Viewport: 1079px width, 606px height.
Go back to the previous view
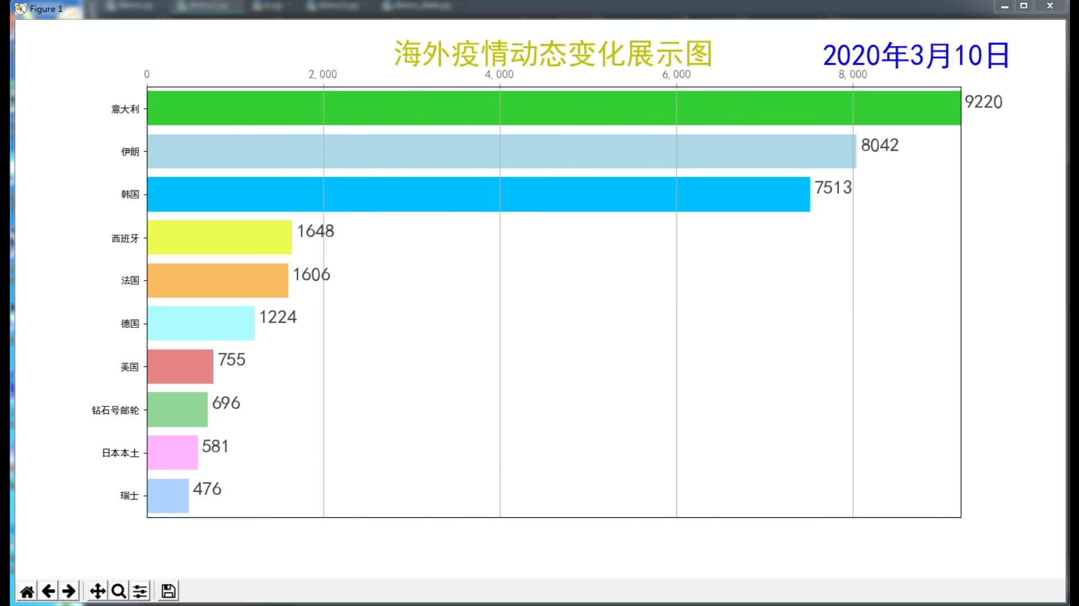48,591
